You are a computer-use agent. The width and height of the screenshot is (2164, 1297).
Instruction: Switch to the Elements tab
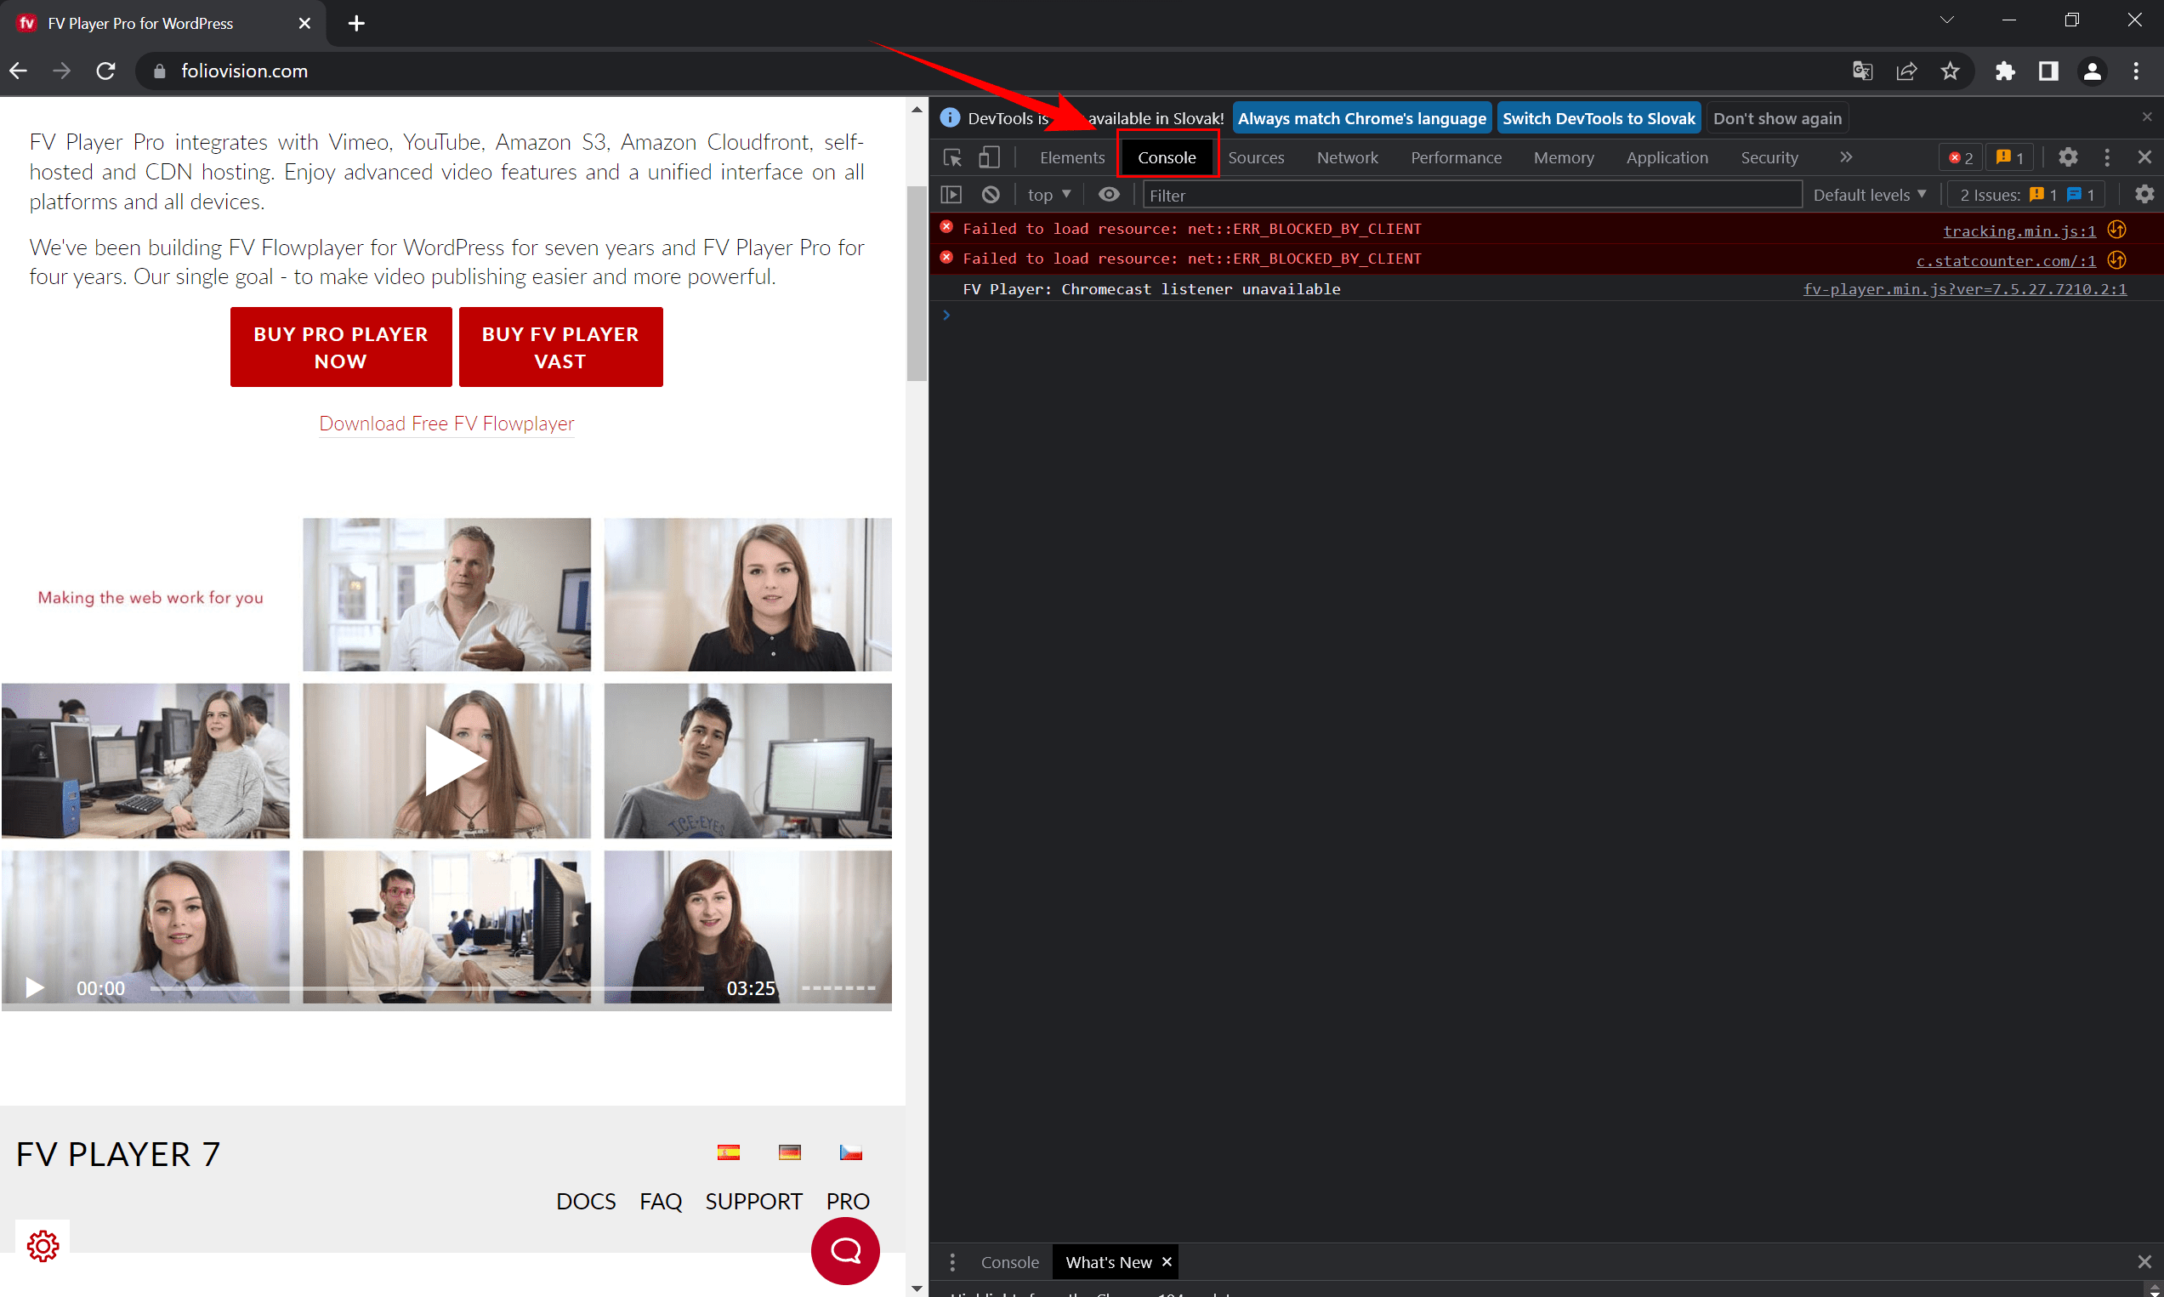point(1072,157)
